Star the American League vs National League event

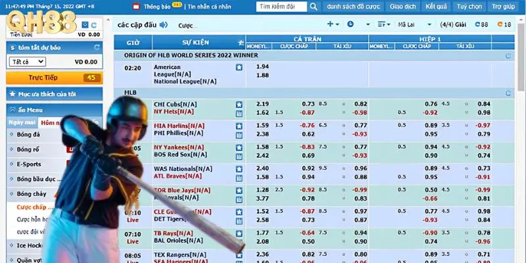[x=239, y=67]
